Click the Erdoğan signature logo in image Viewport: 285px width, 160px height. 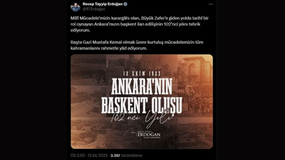tap(142, 133)
